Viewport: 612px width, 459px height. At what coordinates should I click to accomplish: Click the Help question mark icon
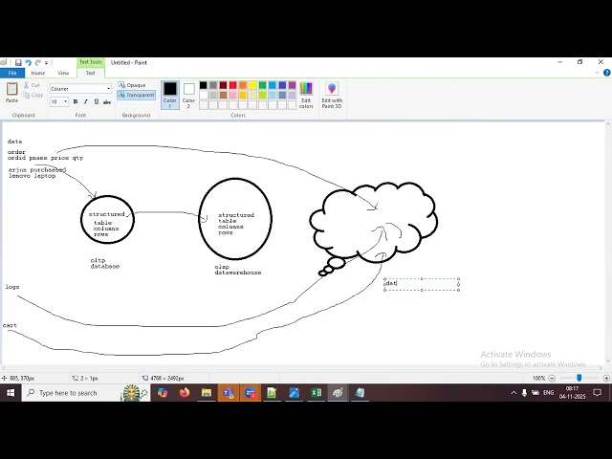click(x=607, y=73)
